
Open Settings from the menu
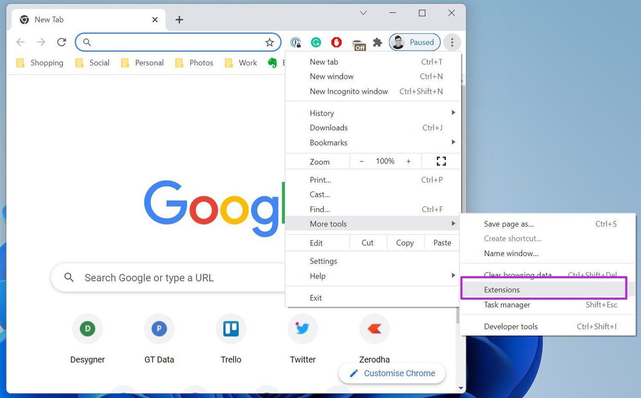(x=373, y=261)
